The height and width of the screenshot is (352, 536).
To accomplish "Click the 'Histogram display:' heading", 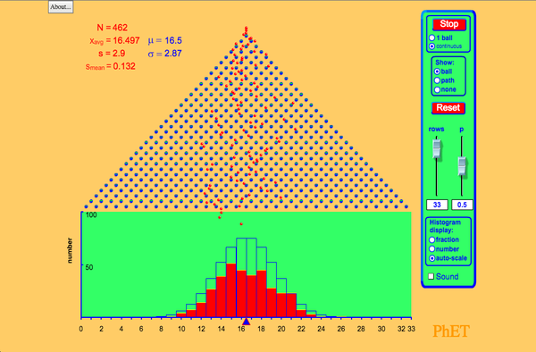I will tap(445, 226).
